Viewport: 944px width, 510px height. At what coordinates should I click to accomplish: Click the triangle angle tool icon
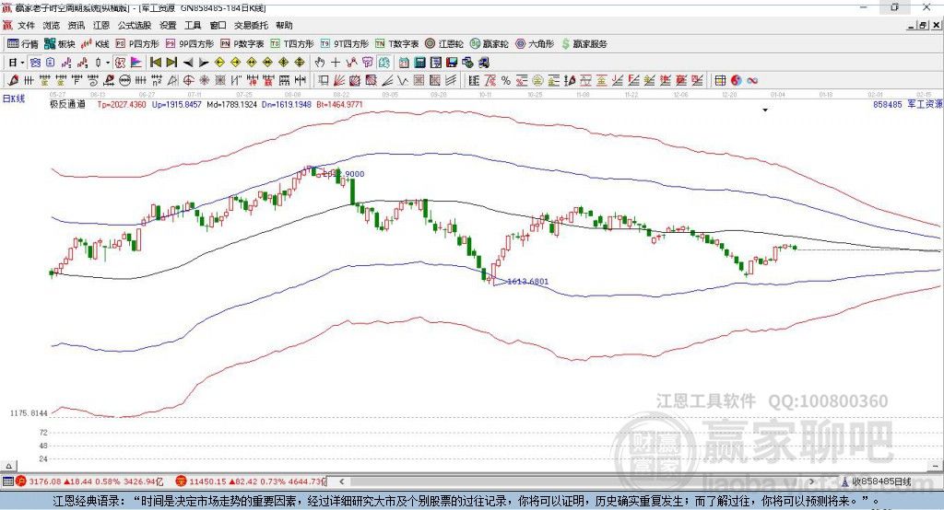pos(172,81)
